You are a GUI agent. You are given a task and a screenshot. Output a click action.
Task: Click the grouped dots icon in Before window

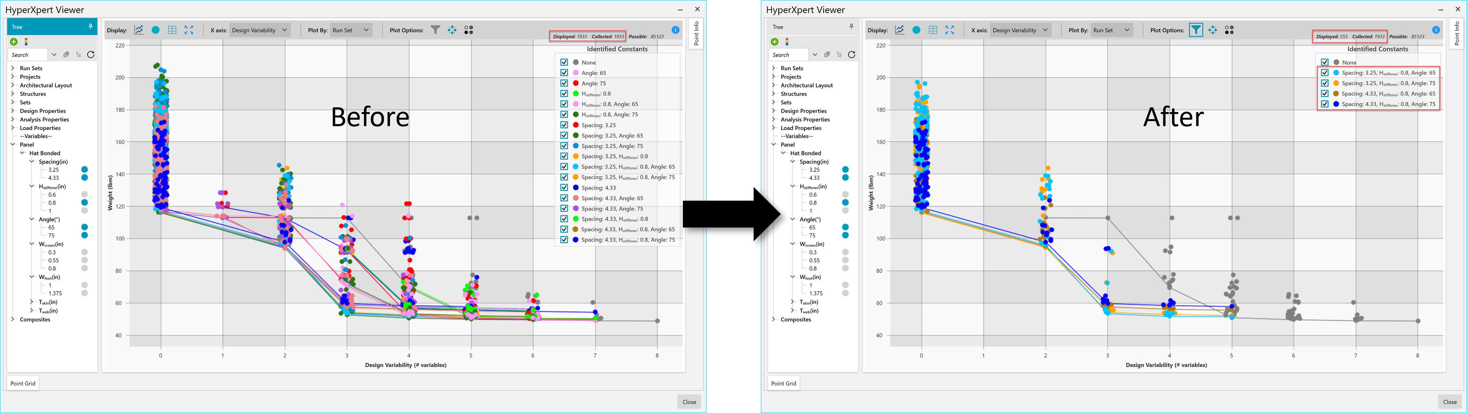click(x=469, y=30)
